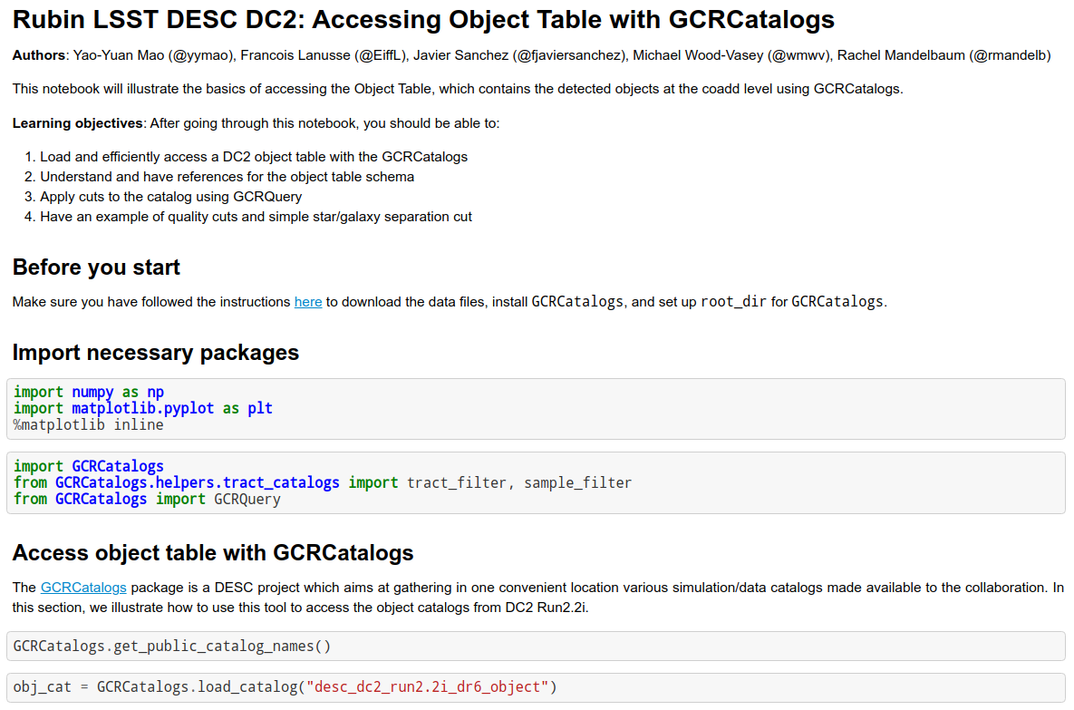Open the GCRCatalogs package link

[83, 588]
